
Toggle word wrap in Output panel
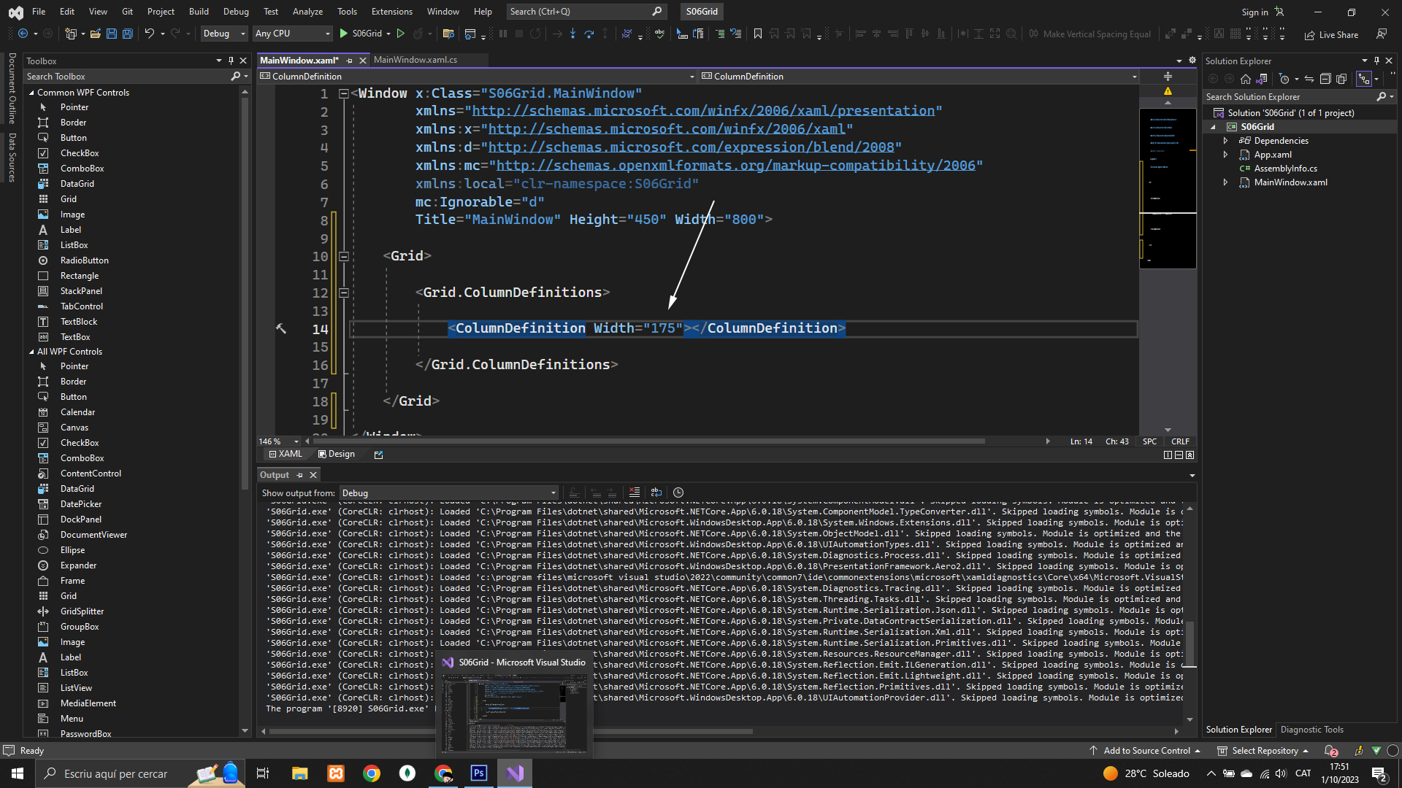tap(656, 492)
